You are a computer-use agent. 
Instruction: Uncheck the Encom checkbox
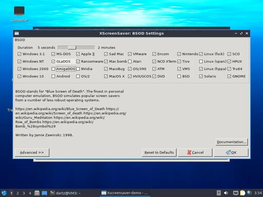coord(154,54)
